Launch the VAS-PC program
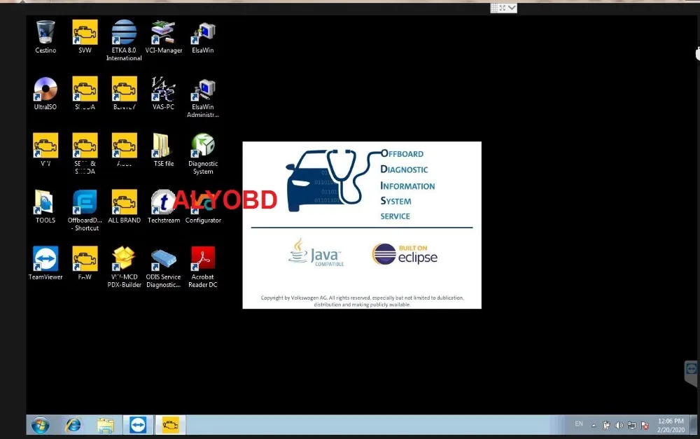Screen dimensions: 700x439 pos(163,93)
